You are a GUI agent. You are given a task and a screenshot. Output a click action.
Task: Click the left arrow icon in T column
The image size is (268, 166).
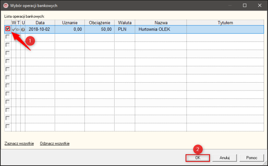click(x=18, y=30)
